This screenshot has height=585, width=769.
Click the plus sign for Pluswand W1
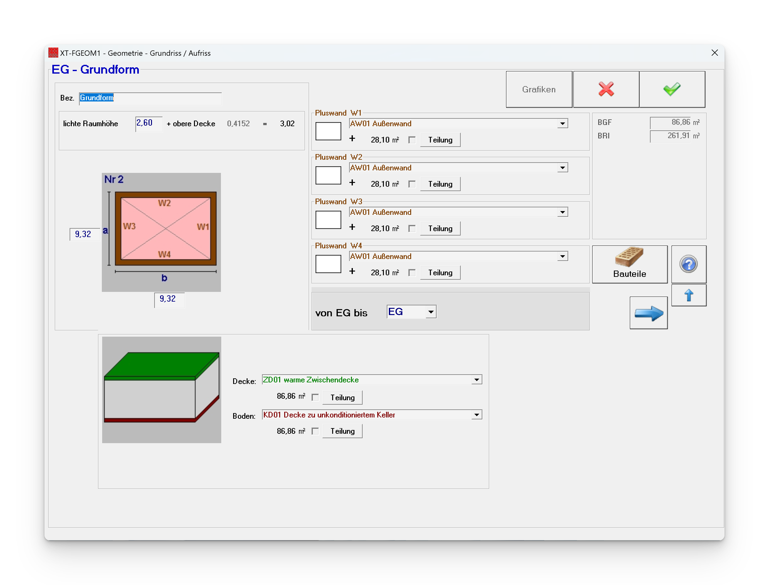352,139
